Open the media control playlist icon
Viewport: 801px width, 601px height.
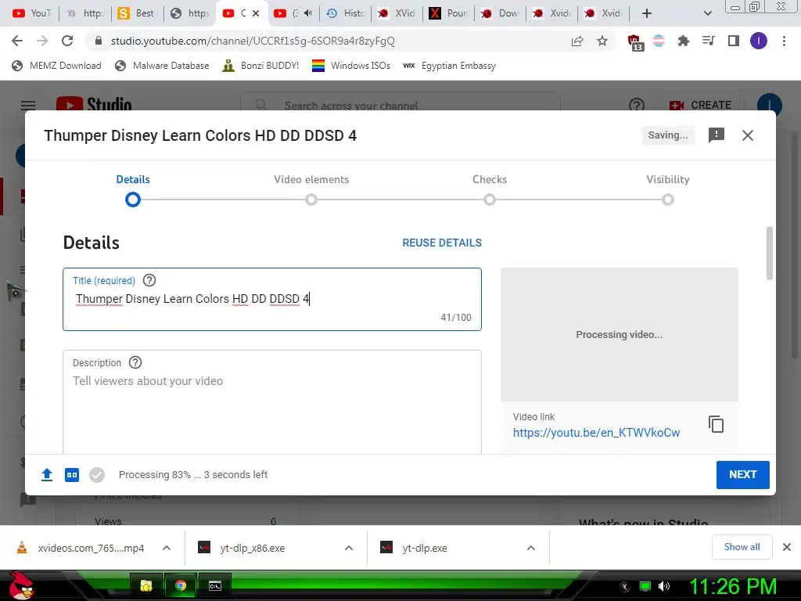click(x=708, y=41)
